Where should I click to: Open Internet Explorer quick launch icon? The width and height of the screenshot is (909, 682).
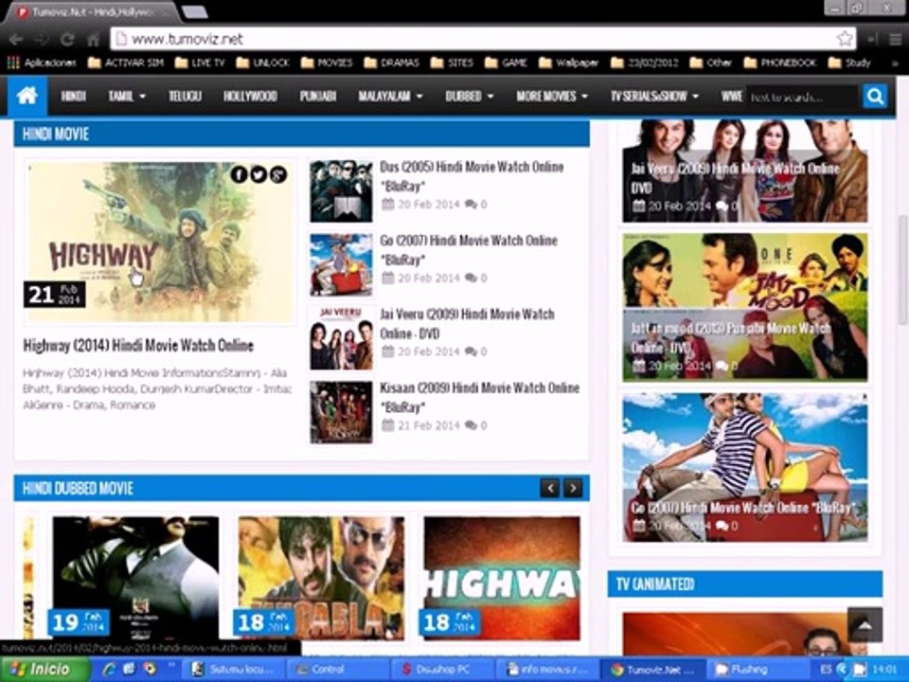coord(110,670)
